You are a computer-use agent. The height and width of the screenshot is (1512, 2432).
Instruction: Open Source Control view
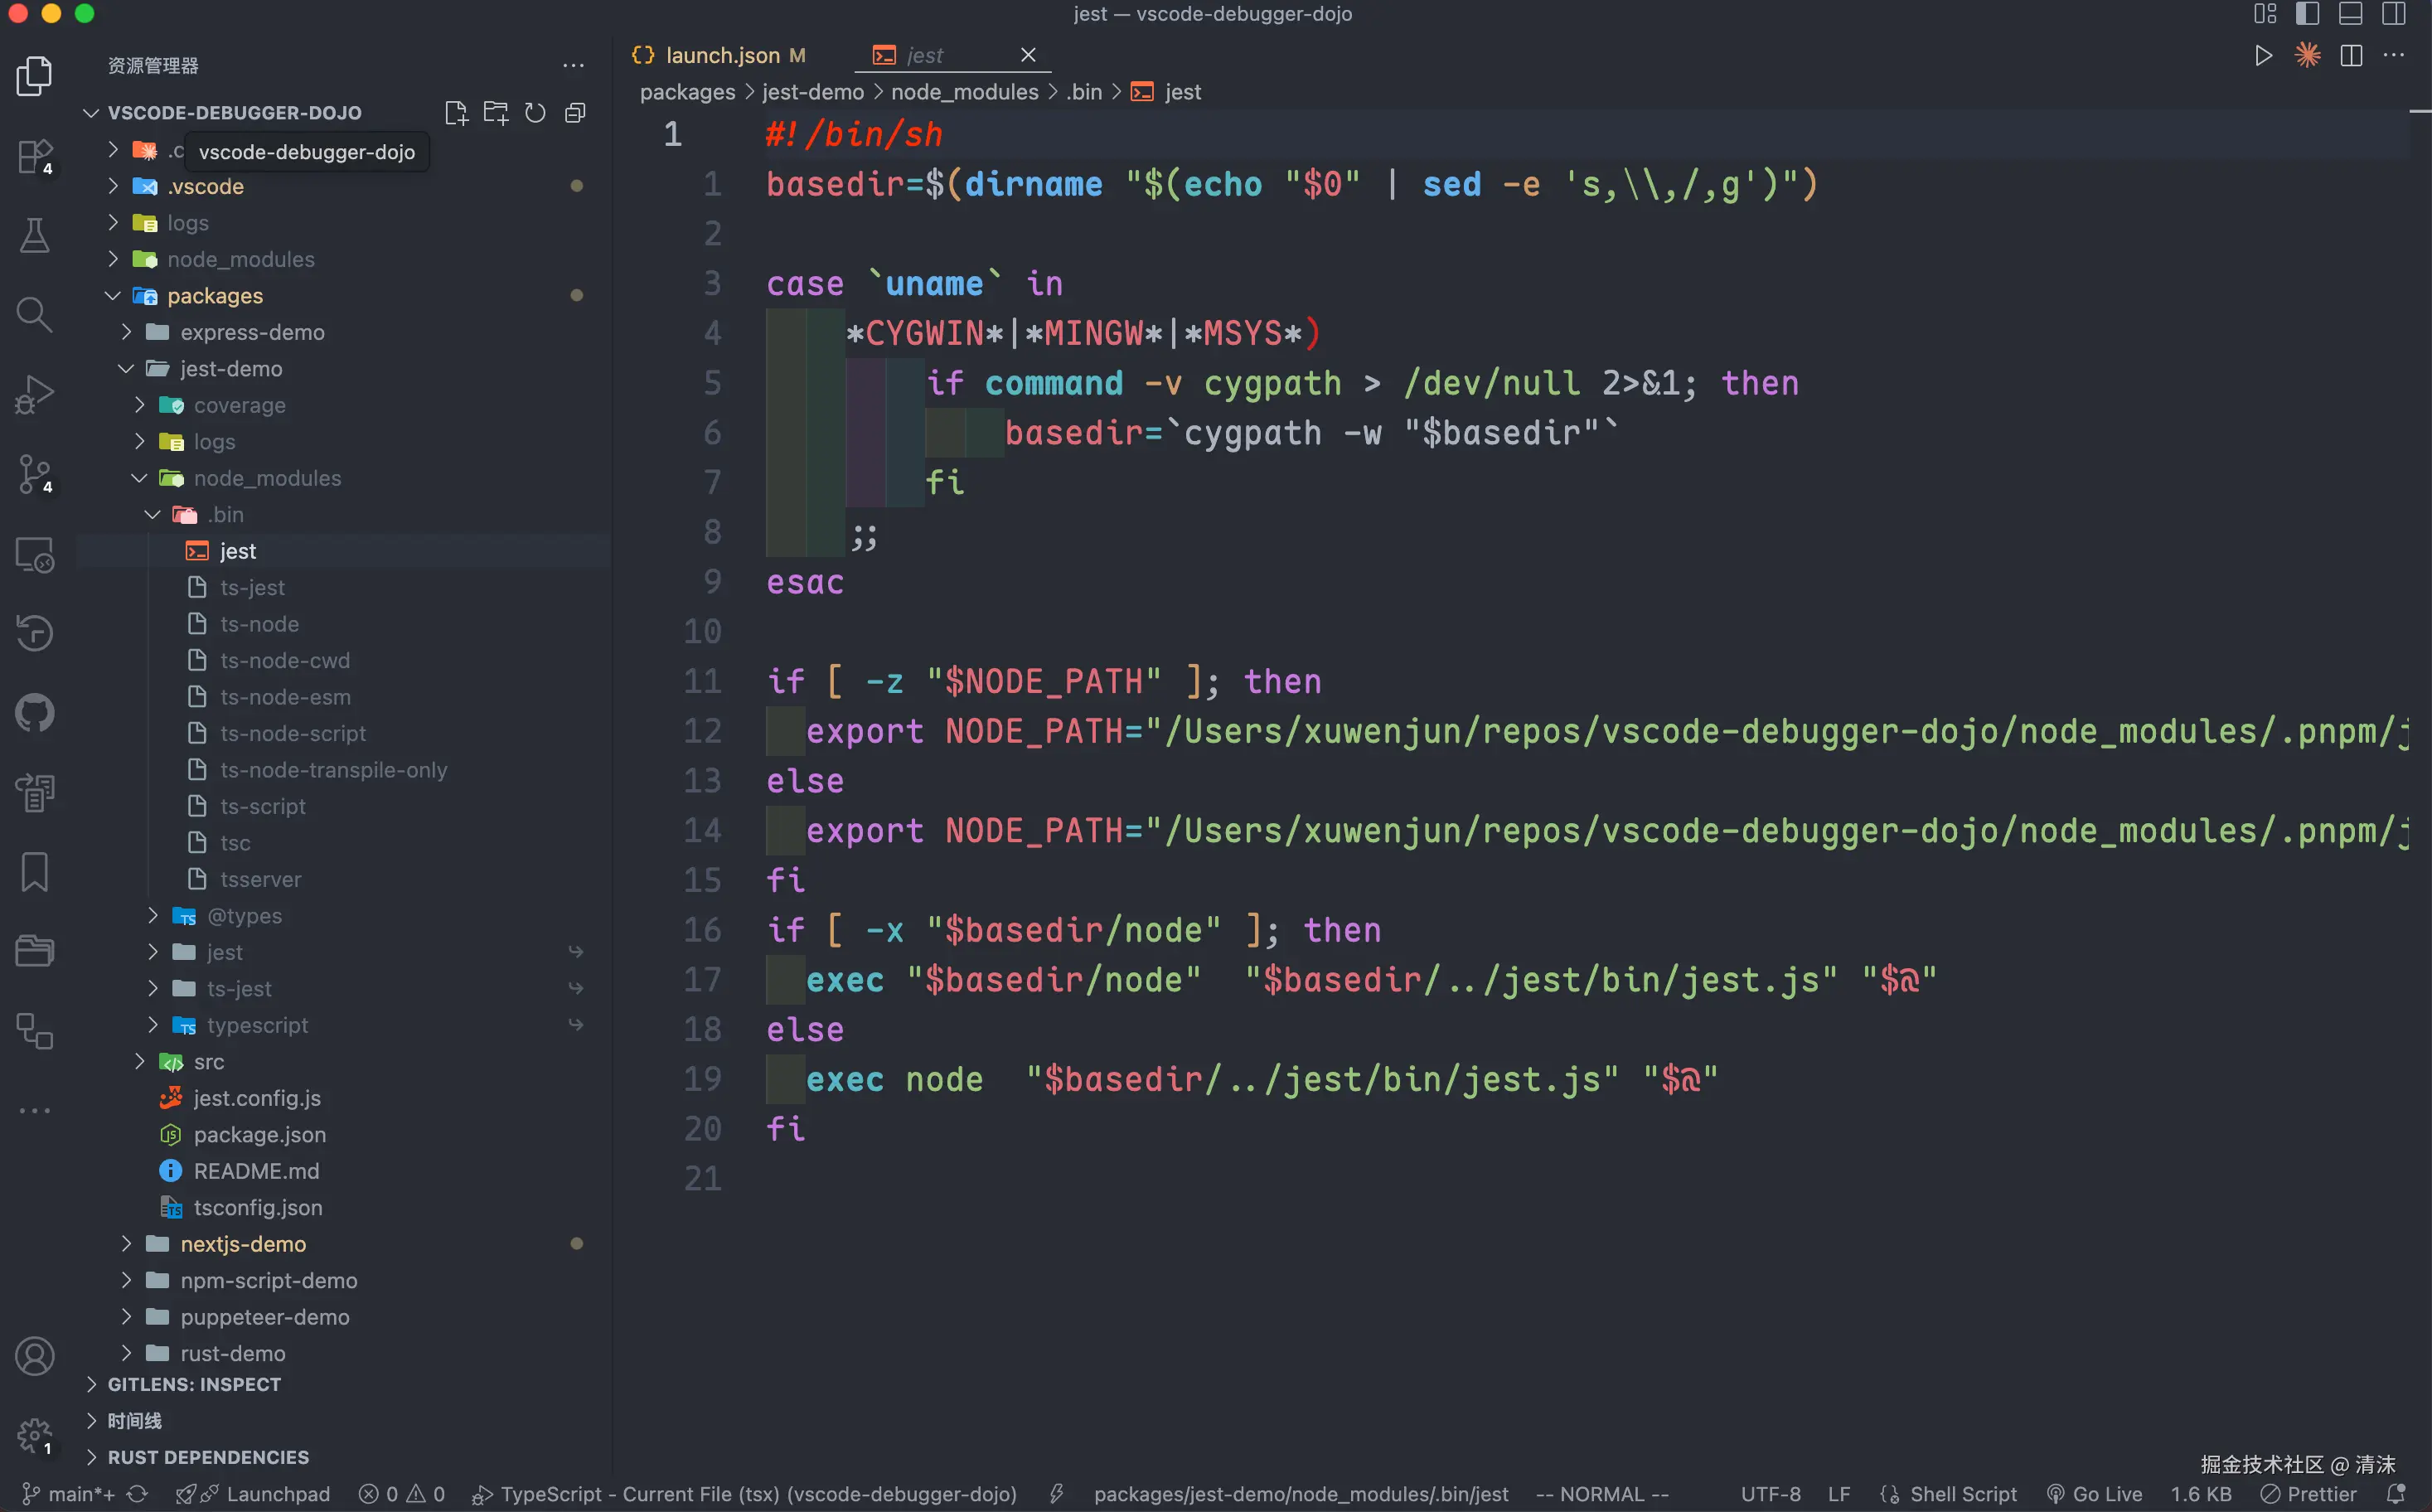click(x=34, y=474)
